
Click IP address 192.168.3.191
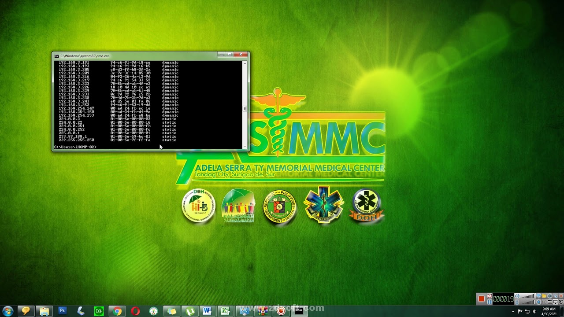click(74, 63)
